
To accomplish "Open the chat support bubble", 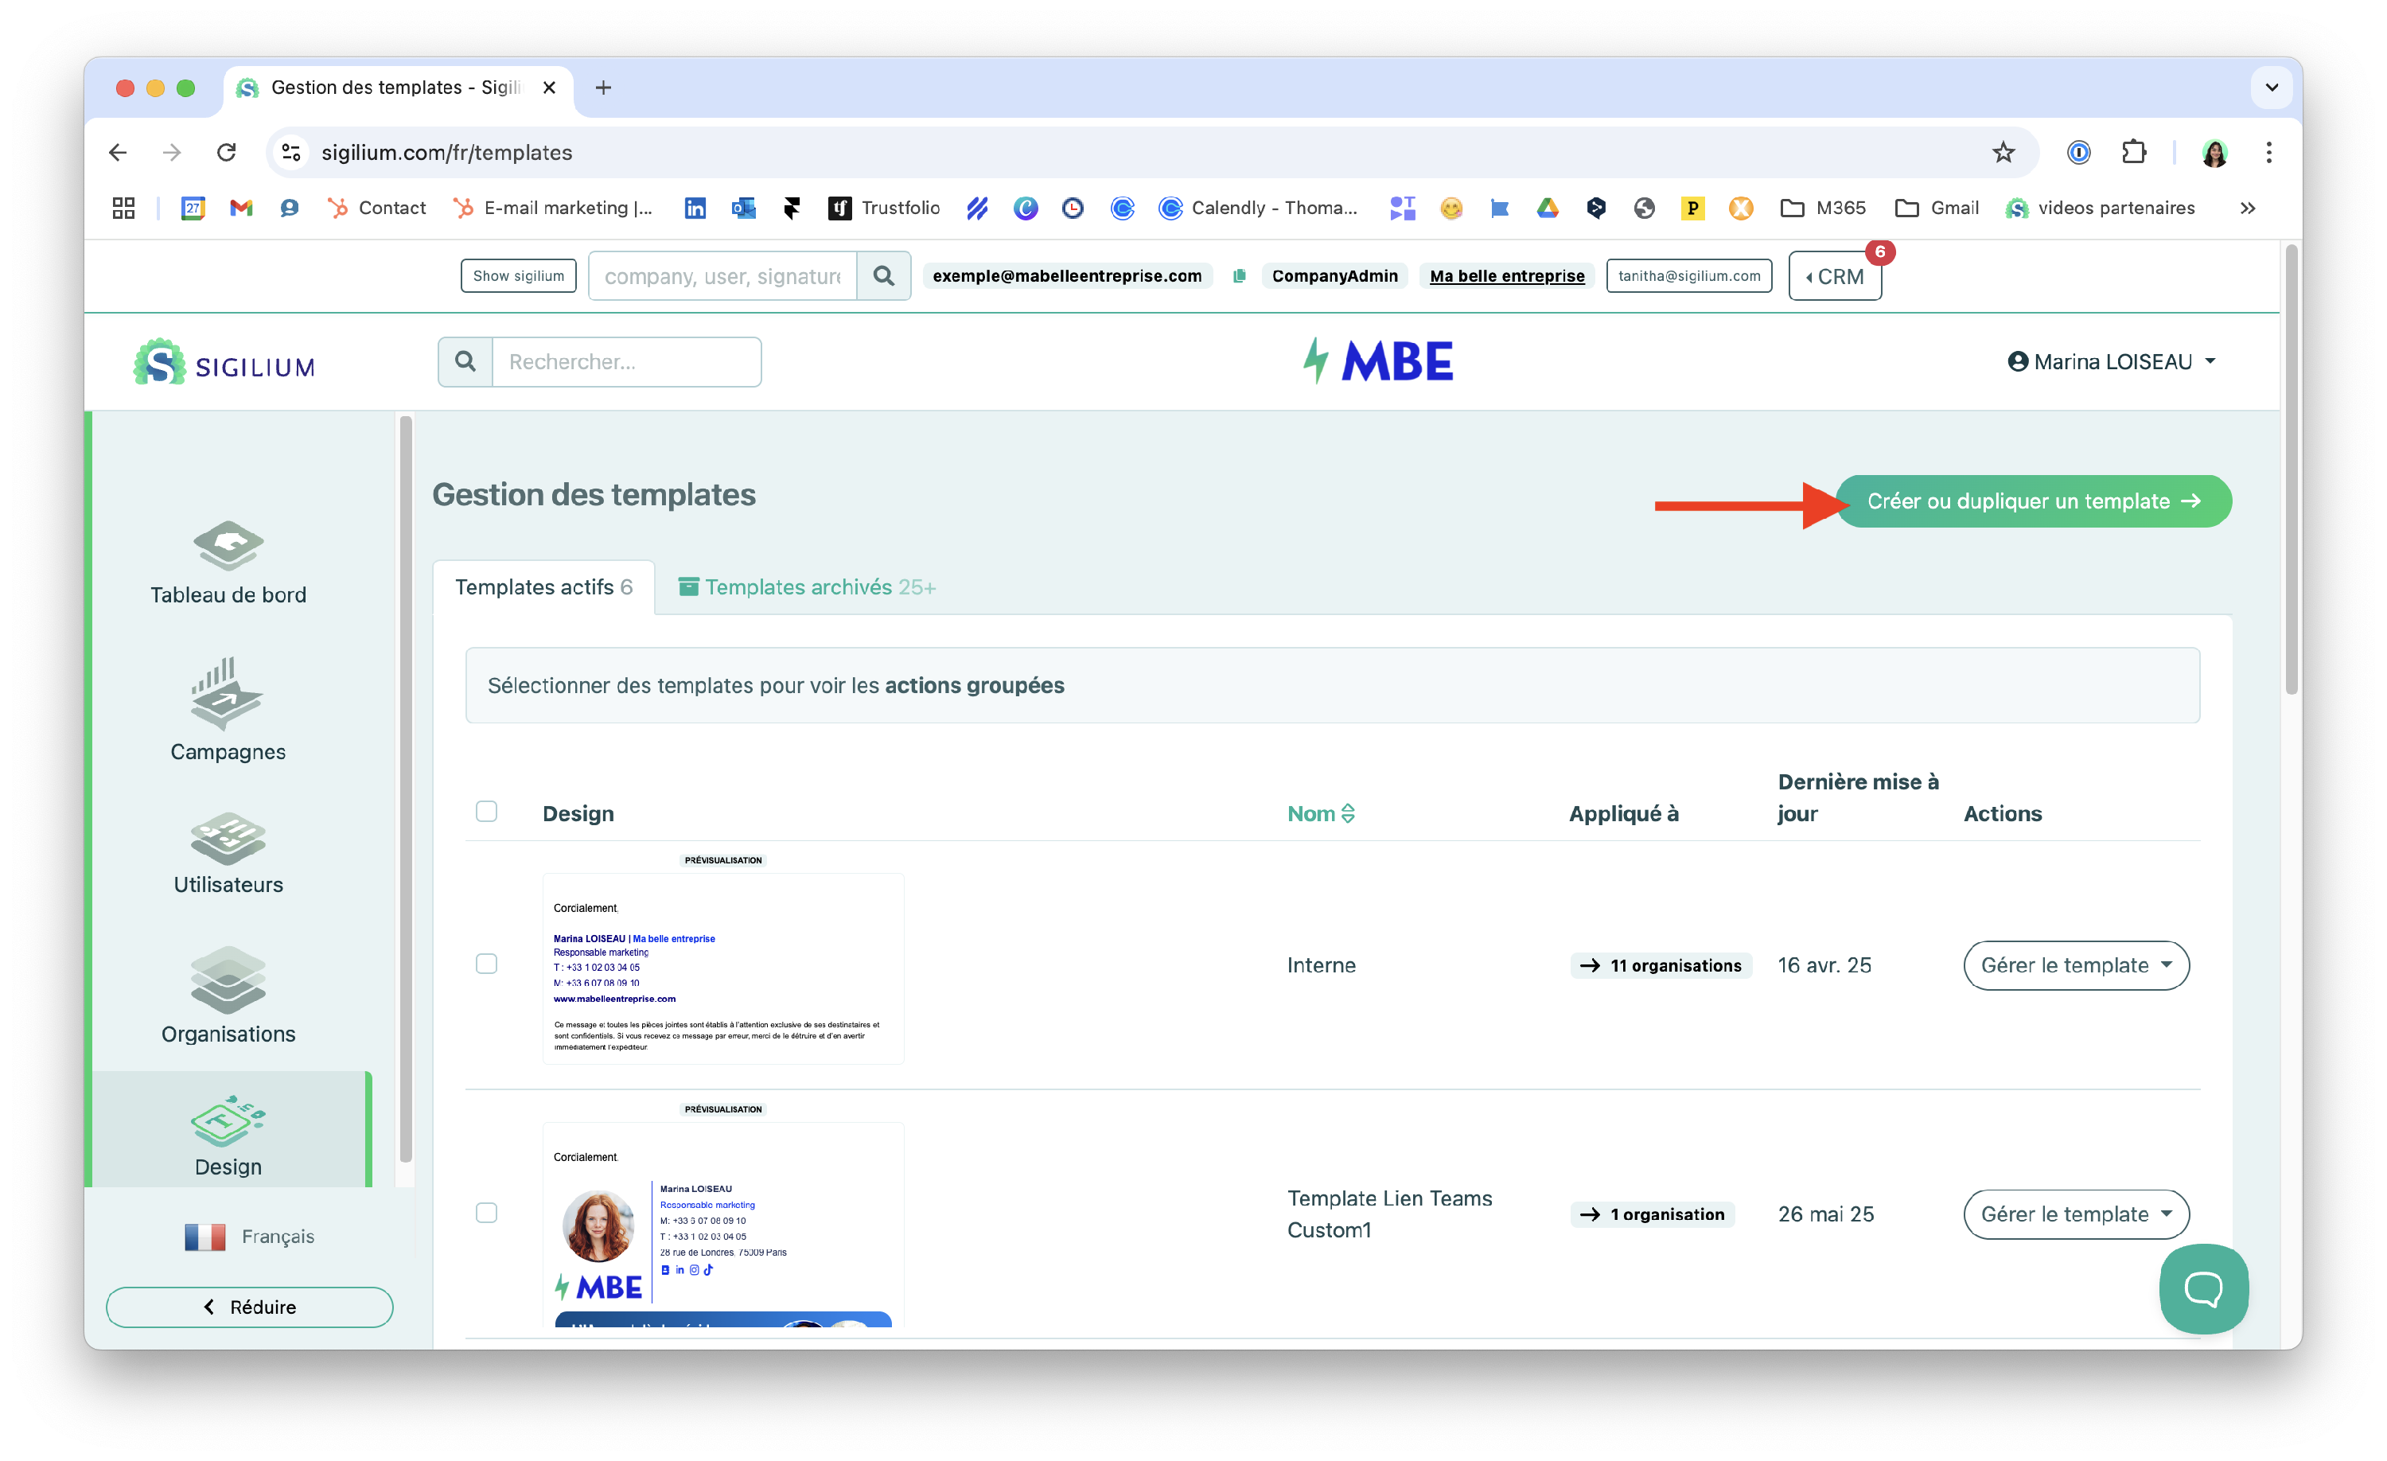I will (x=2203, y=1288).
